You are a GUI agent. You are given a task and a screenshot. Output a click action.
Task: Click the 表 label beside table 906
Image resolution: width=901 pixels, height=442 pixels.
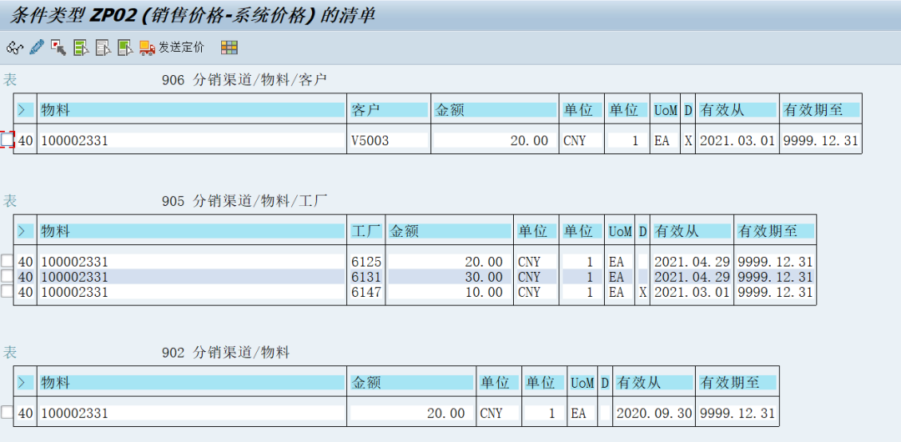coord(10,80)
